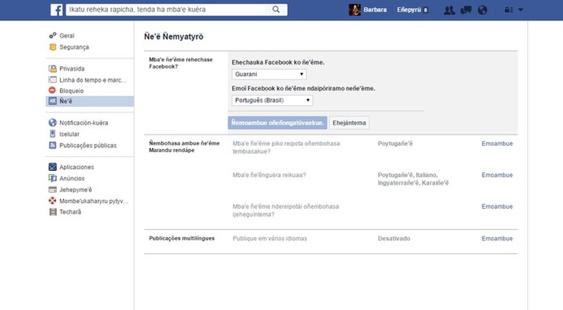Open the messages icon
This screenshot has height=310, width=563.
point(466,10)
